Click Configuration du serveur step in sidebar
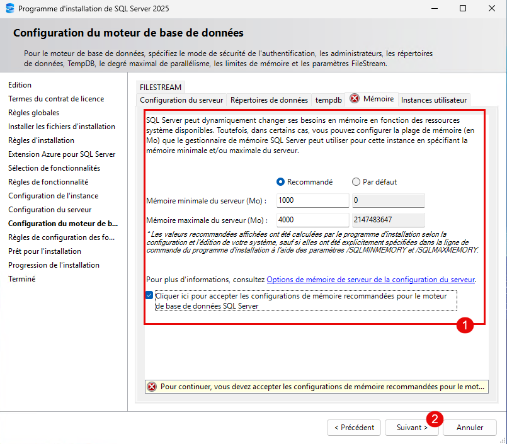 point(50,210)
